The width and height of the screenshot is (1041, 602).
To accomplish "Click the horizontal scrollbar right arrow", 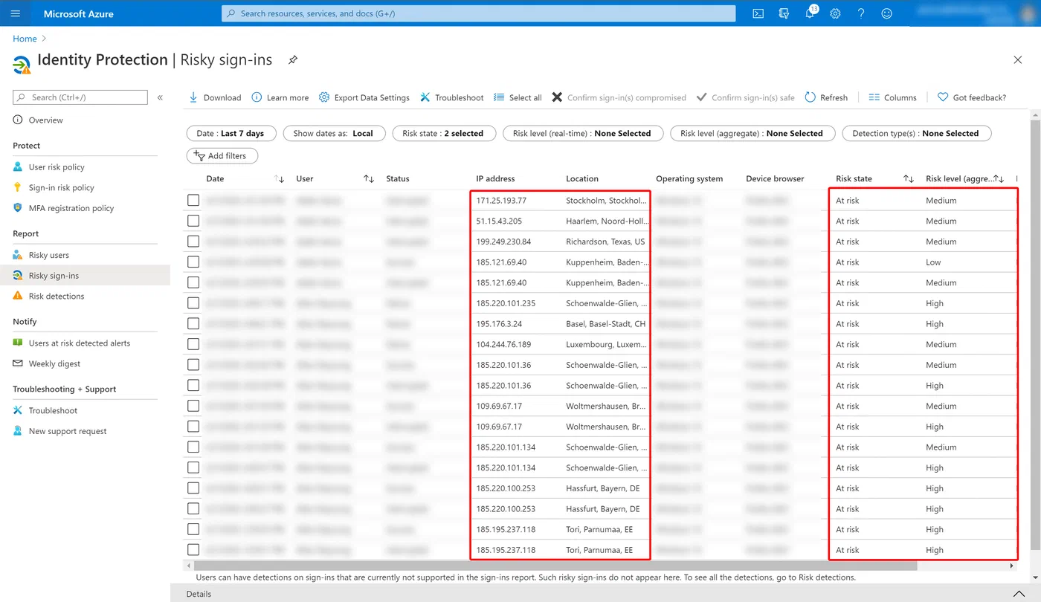I will pyautogui.click(x=1011, y=566).
